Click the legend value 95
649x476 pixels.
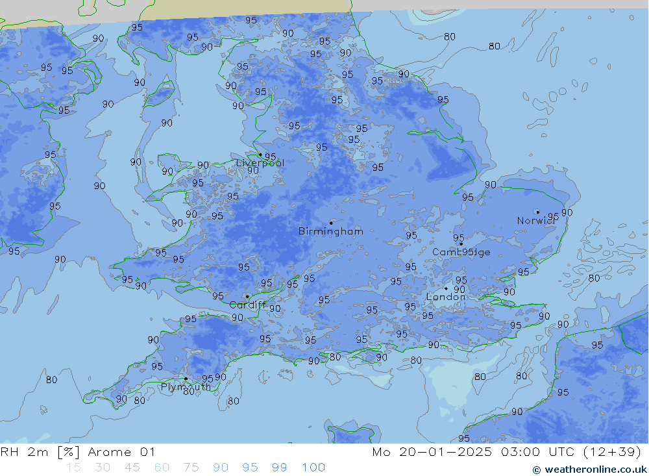click(x=250, y=468)
